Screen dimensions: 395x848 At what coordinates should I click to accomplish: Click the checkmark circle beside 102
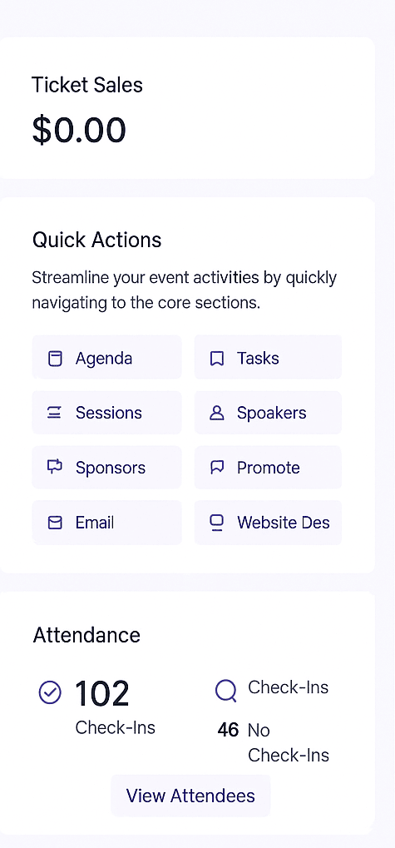pyautogui.click(x=50, y=692)
